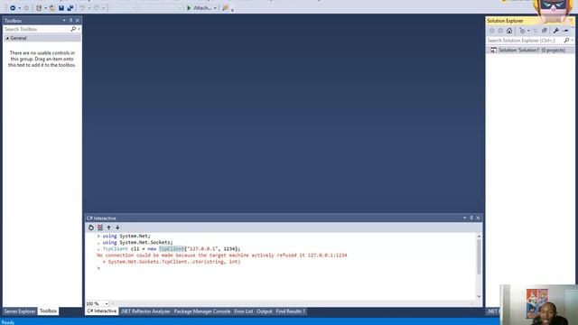Expand the System.Net.Sockets.TcpClient..ctor stack trace
578x325 pixels.
(x=105, y=262)
